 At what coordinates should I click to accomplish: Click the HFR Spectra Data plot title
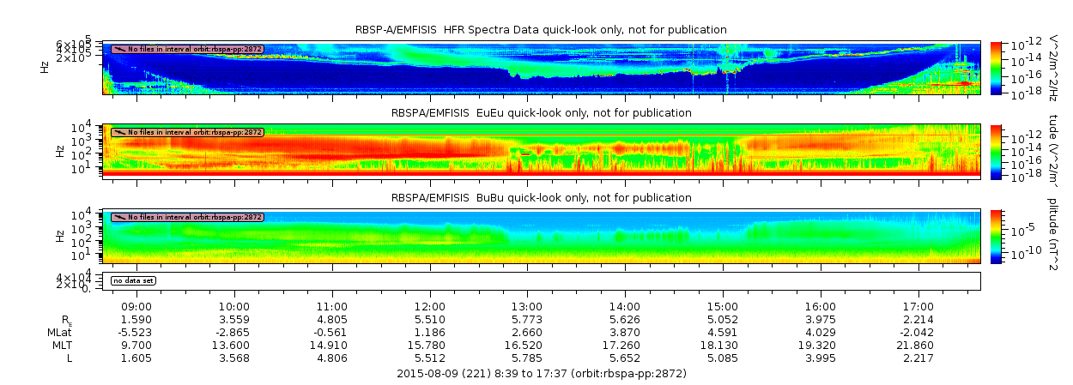[x=541, y=30]
